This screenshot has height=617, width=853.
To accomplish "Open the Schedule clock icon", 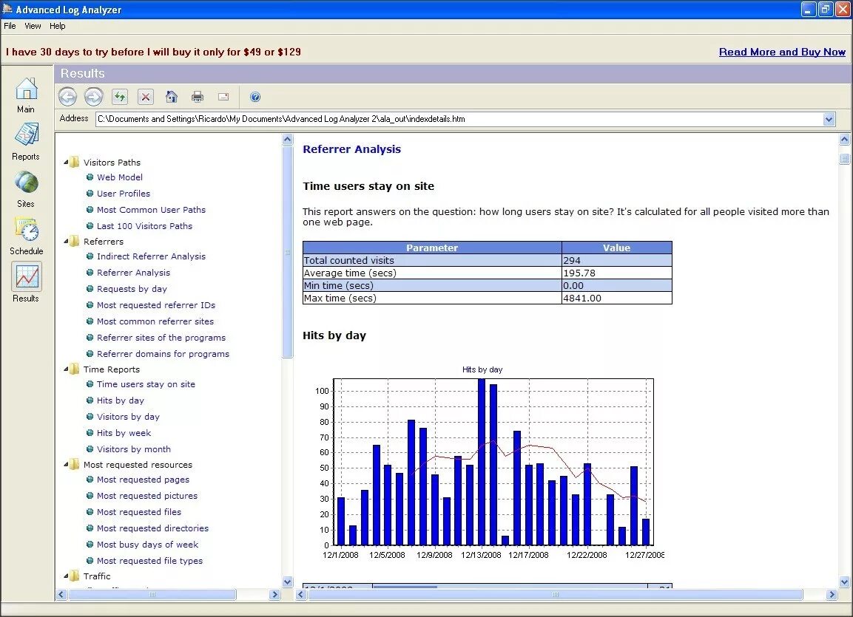I will 26,236.
